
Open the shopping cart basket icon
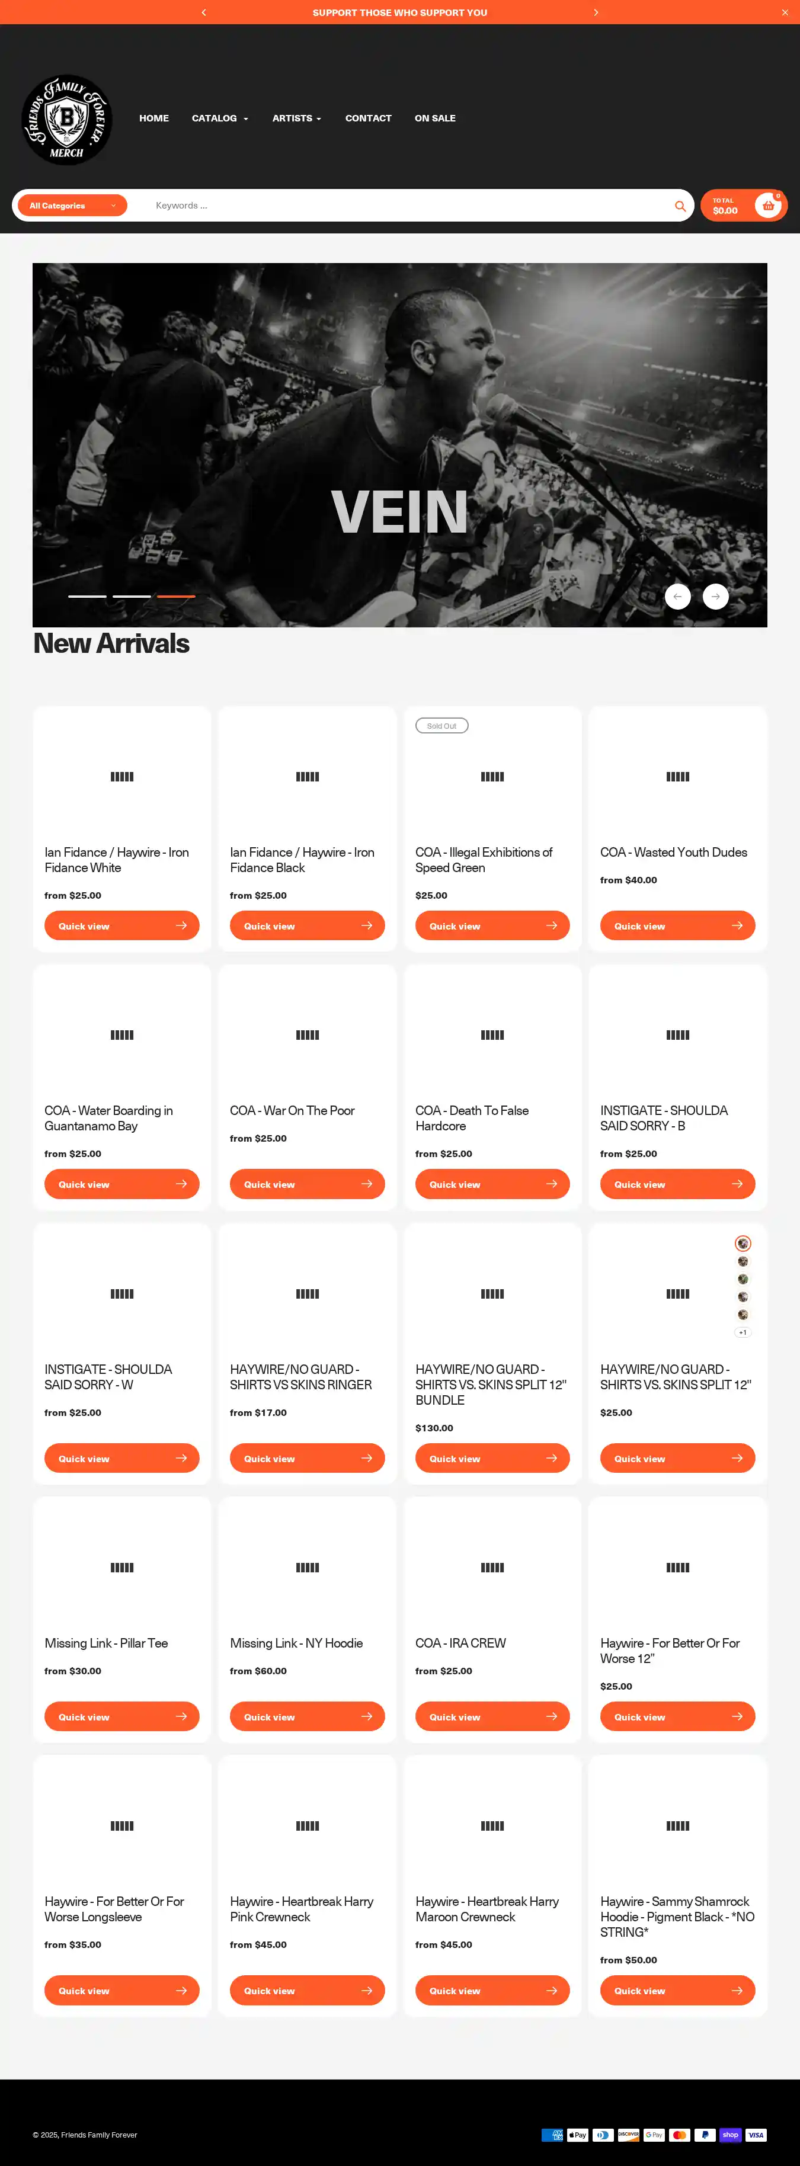767,205
